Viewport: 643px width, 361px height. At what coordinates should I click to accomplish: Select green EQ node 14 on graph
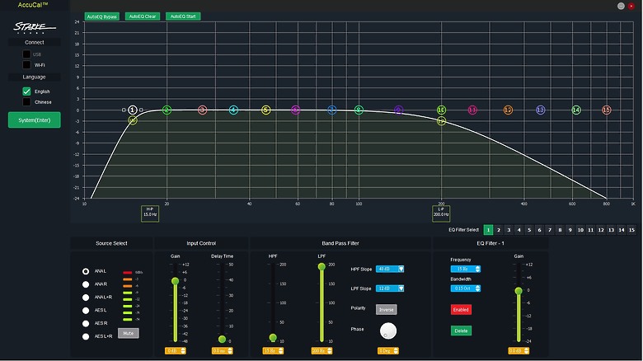(x=576, y=110)
